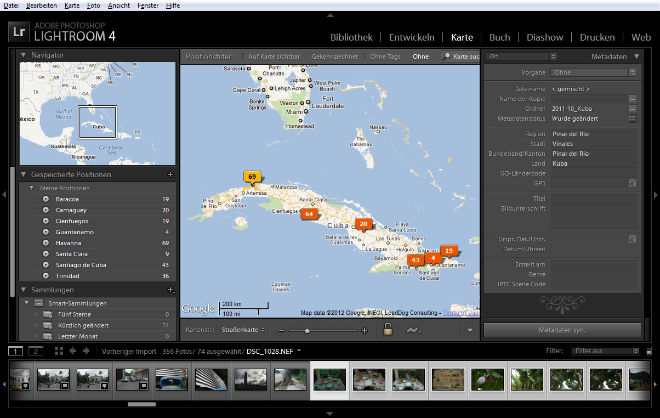Toggle the Trinidad saved position radio button
The height and width of the screenshot is (418, 660).
pyautogui.click(x=46, y=276)
